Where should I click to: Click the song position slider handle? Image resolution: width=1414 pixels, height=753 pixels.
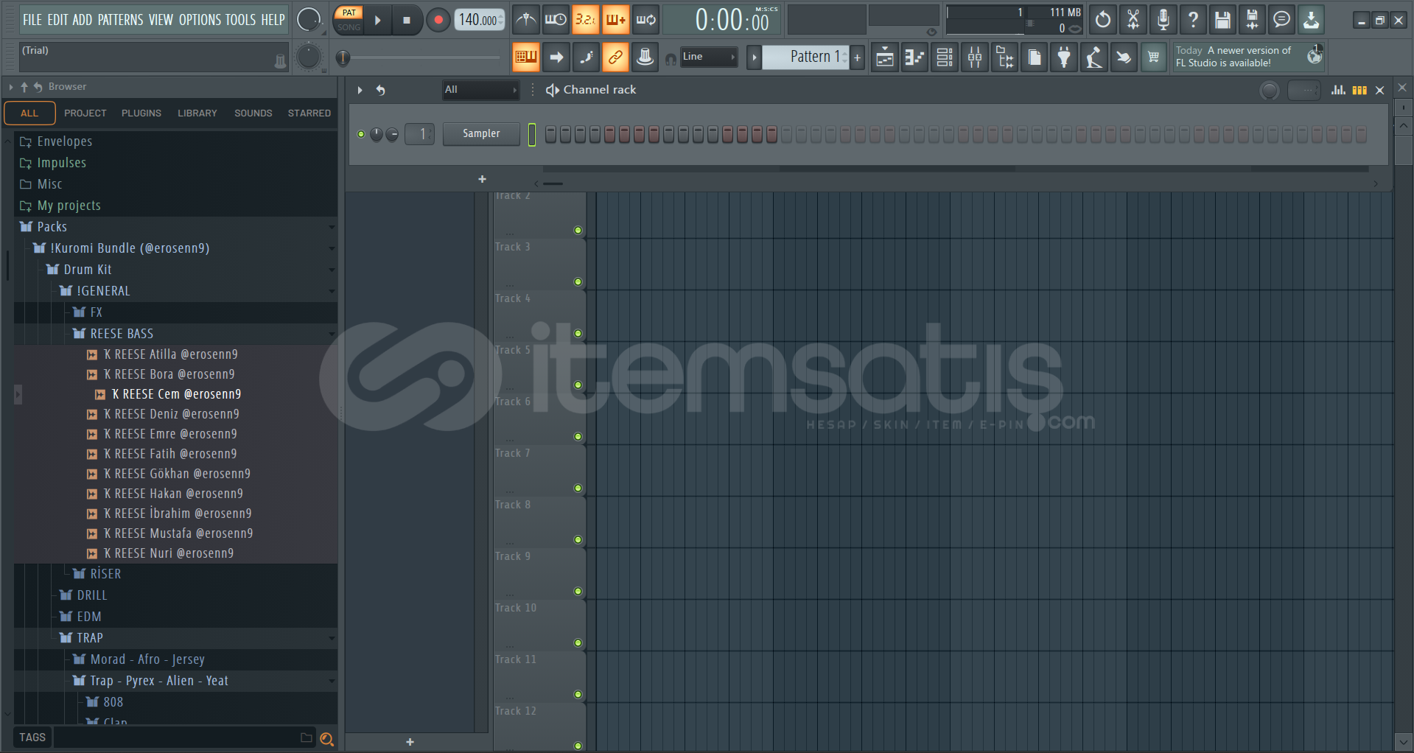343,57
